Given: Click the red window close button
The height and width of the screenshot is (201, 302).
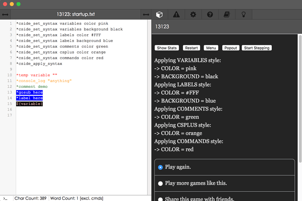Looking at the screenshot, I should 5,4.
